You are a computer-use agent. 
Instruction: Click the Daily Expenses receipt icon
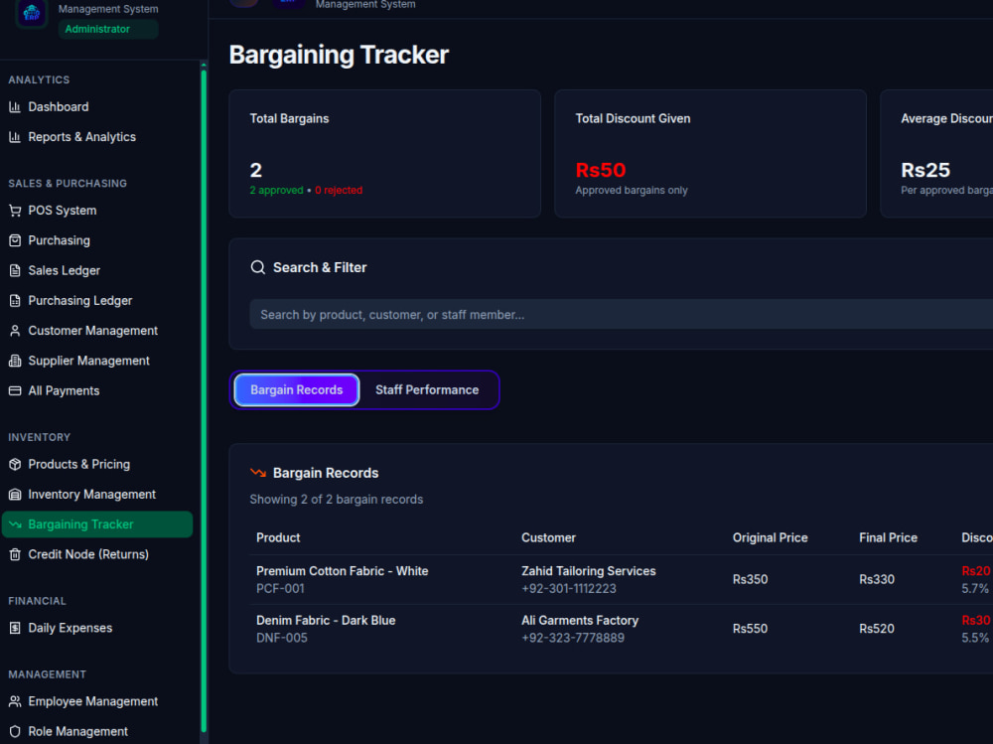point(15,628)
